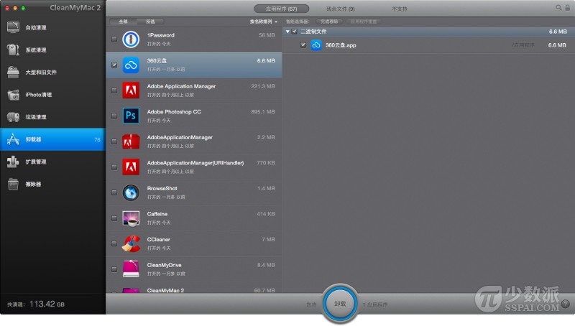Click the AdobeApplicationManager(URIHandler) icon
This screenshot has height=326, width=575.
[x=131, y=167]
